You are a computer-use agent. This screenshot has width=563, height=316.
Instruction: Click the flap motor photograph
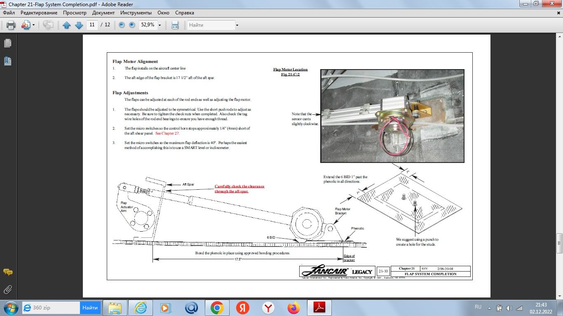click(392, 116)
